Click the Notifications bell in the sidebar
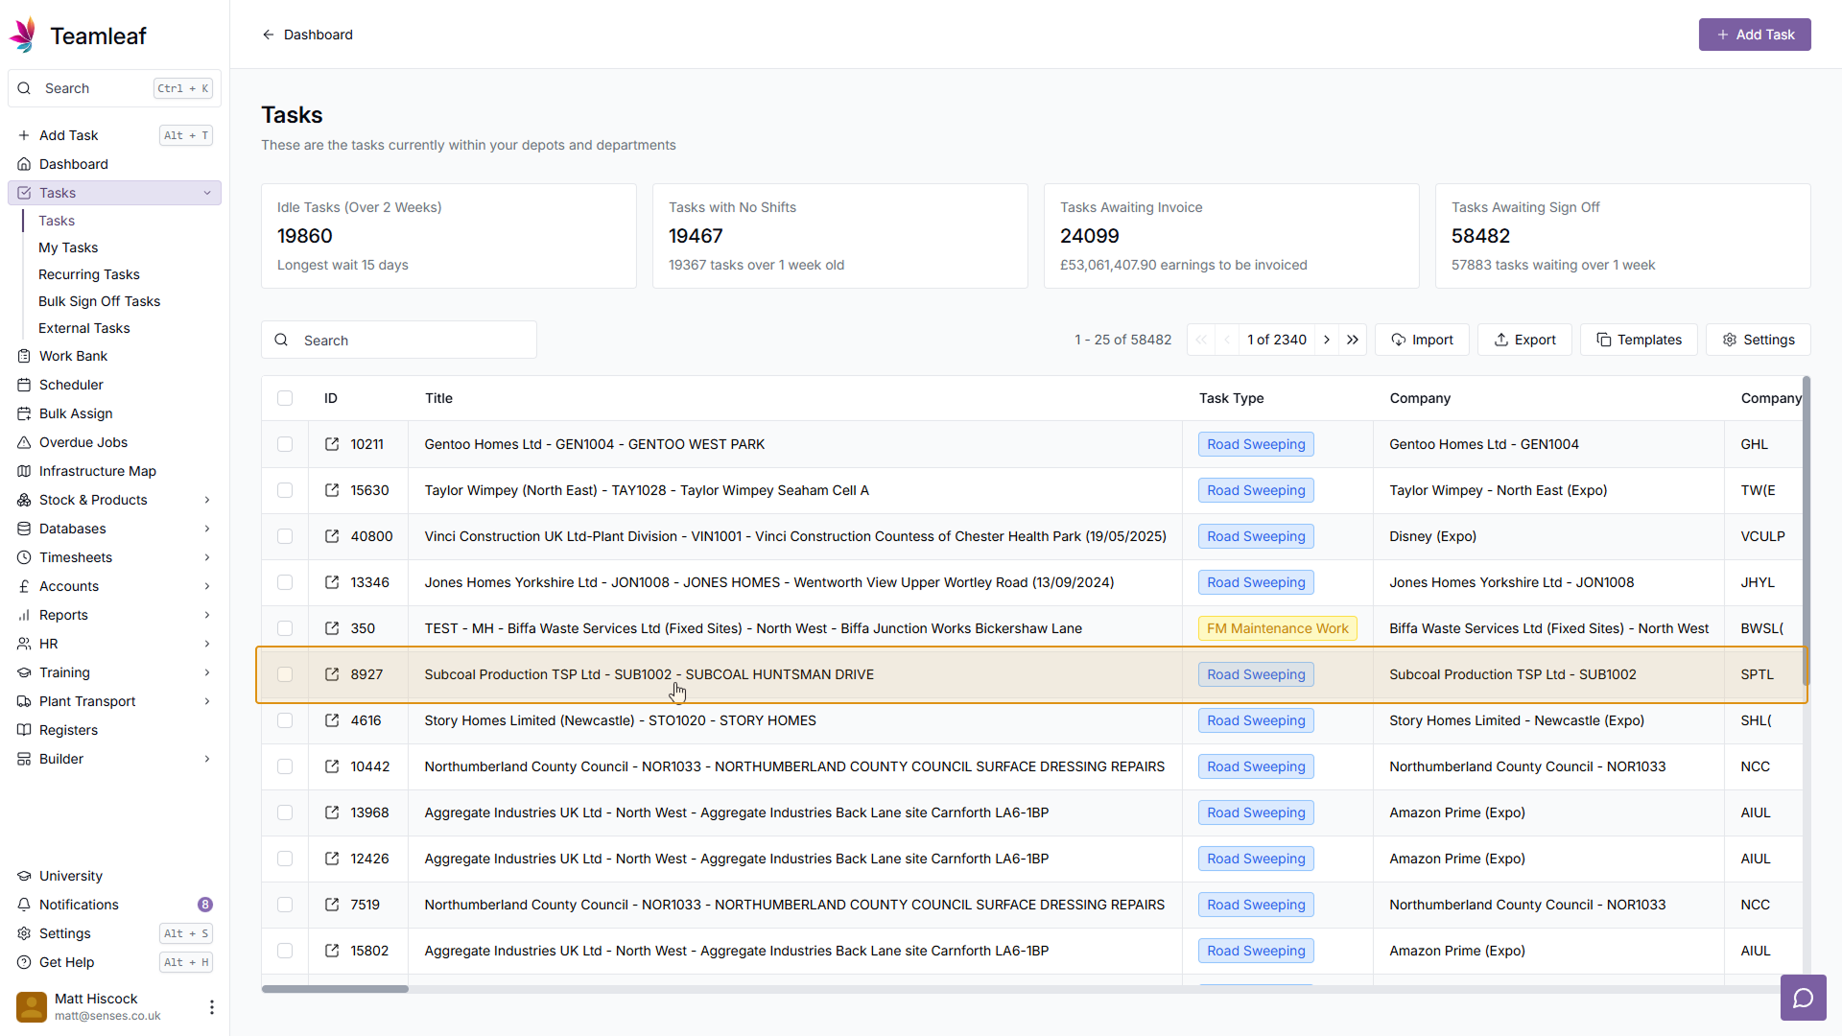The height and width of the screenshot is (1036, 1842). coord(79,905)
